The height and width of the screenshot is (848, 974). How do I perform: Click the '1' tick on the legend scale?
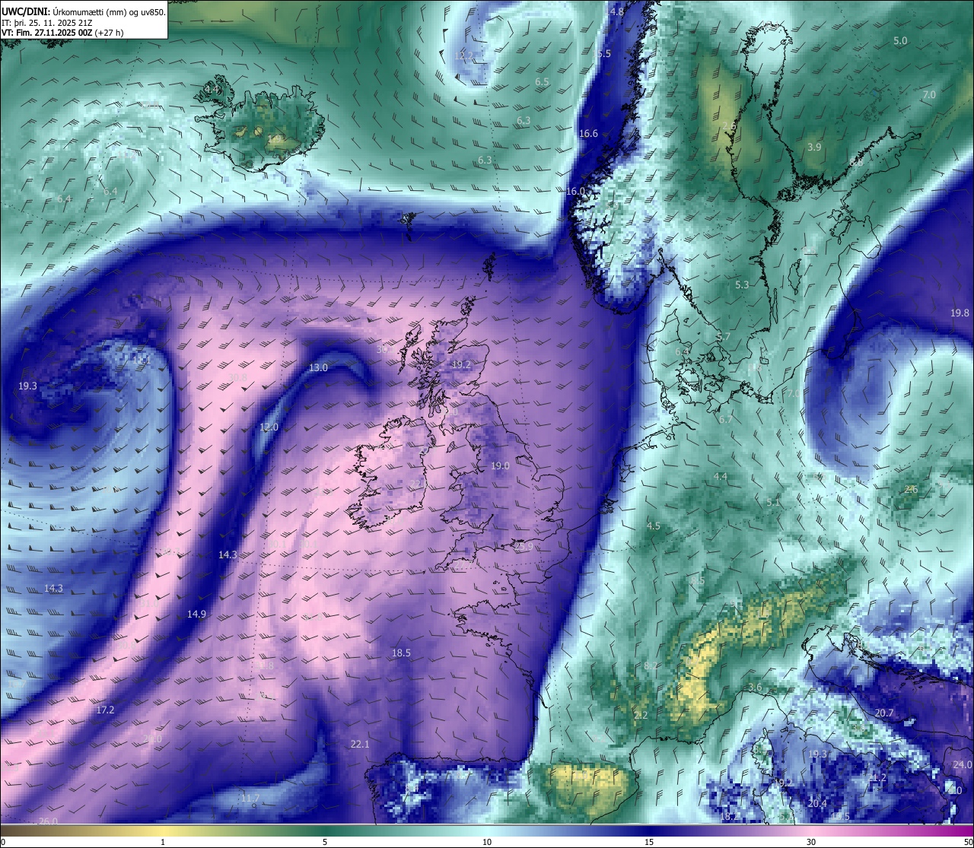tap(163, 842)
